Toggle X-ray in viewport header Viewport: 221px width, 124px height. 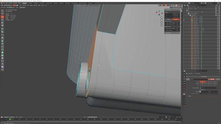pos(173,6)
